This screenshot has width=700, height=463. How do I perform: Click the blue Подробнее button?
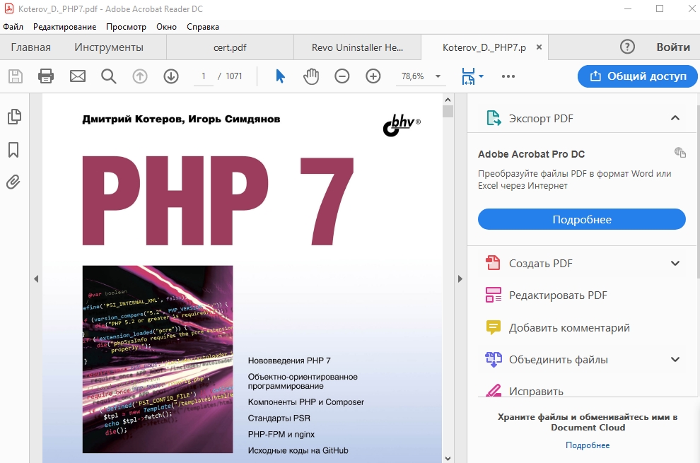coord(582,219)
